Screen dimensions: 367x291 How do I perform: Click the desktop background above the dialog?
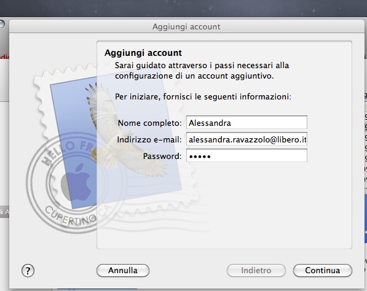(x=183, y=8)
